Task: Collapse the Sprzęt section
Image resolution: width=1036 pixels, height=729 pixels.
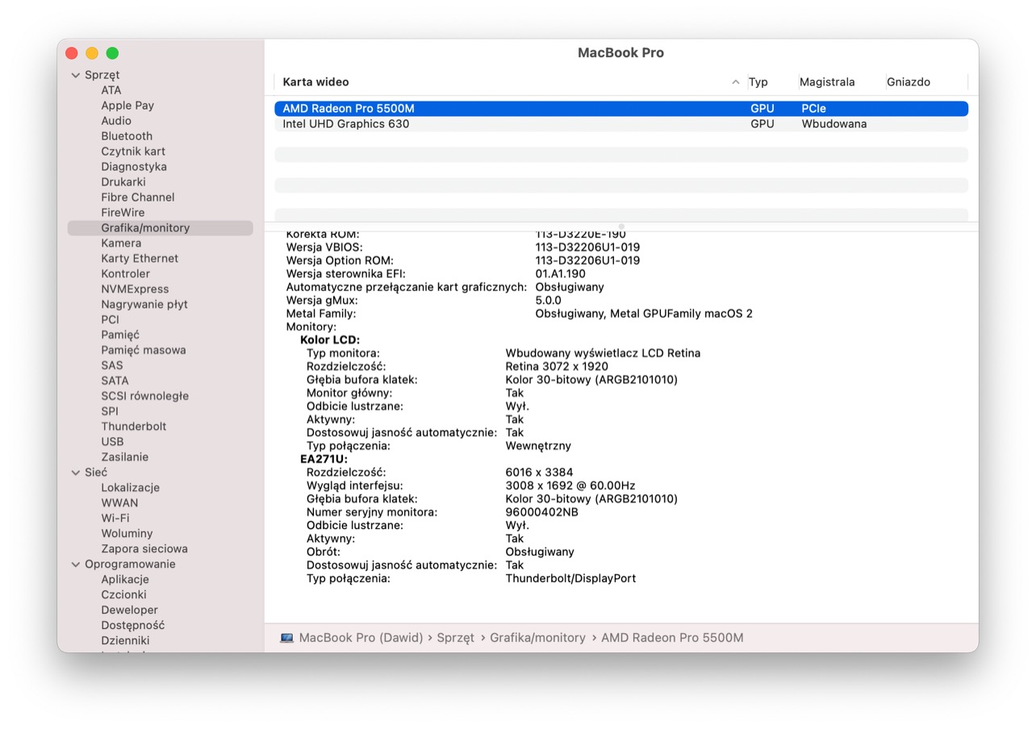Action: pyautogui.click(x=76, y=75)
